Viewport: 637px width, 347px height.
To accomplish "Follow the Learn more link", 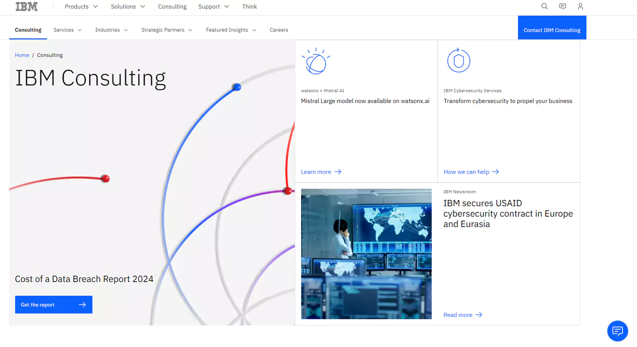I will coord(321,171).
